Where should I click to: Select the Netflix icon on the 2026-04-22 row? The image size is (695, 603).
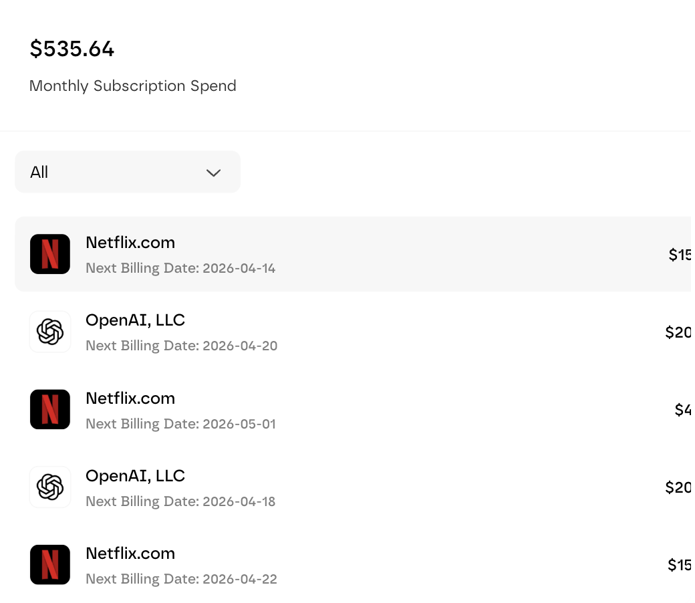[49, 565]
